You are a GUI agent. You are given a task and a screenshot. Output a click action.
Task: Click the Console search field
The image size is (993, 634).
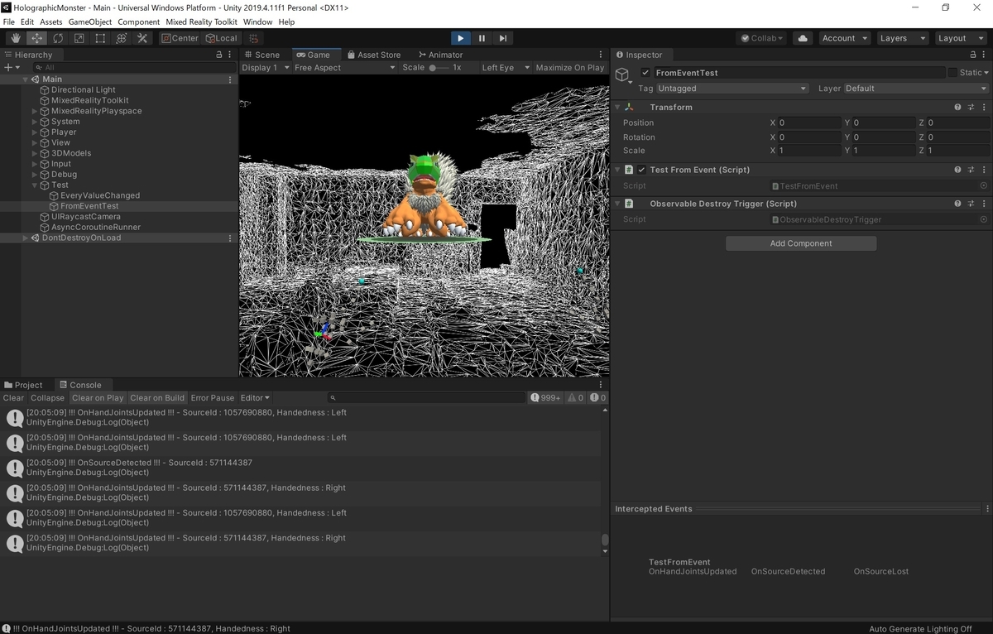coord(427,398)
